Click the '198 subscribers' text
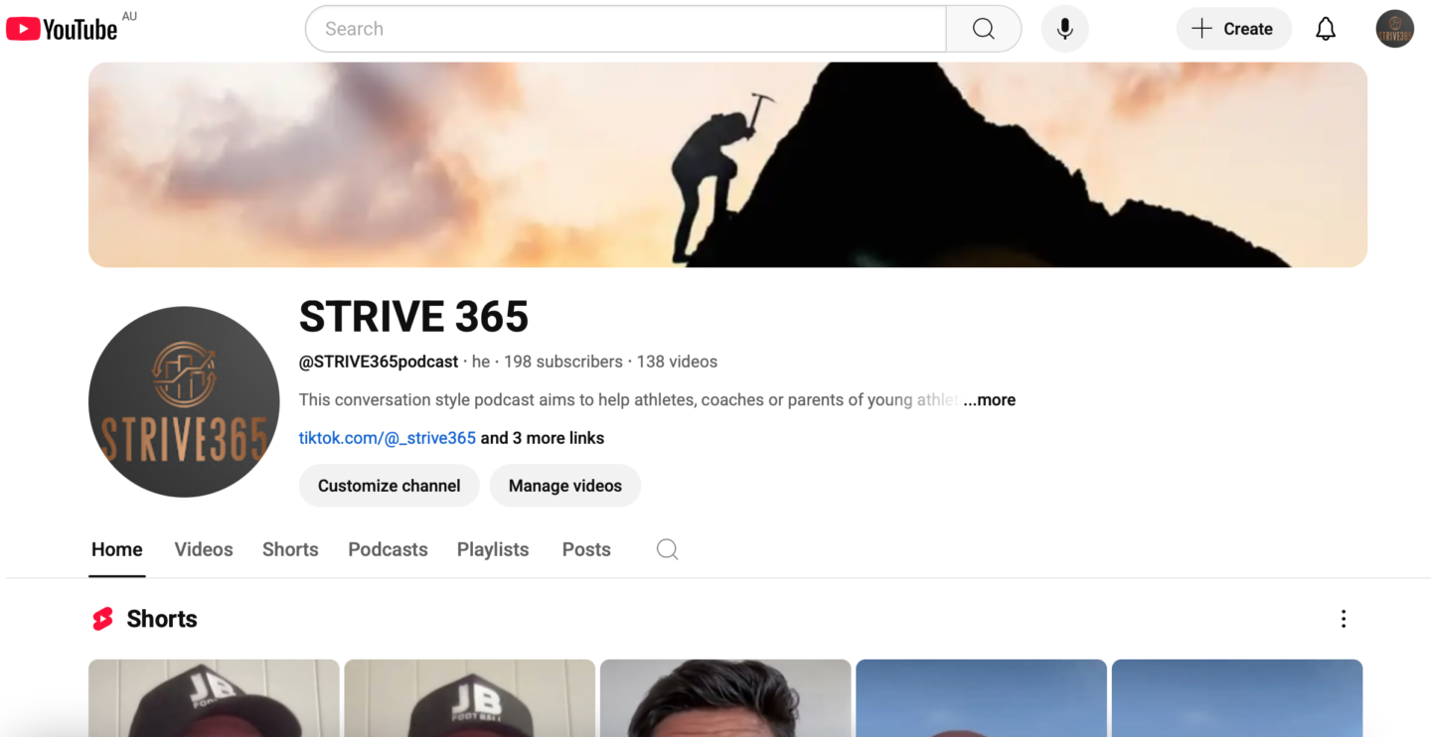 pyautogui.click(x=563, y=362)
